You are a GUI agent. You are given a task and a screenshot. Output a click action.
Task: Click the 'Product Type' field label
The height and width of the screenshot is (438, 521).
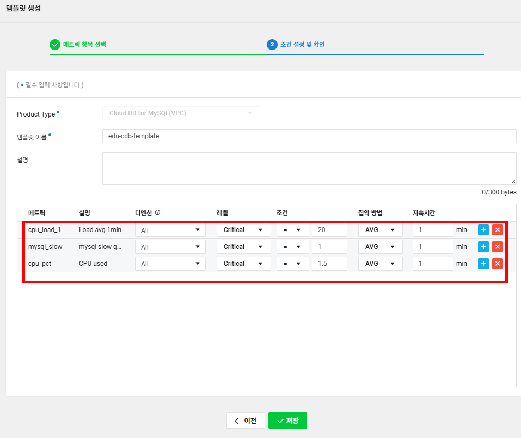[x=36, y=114]
